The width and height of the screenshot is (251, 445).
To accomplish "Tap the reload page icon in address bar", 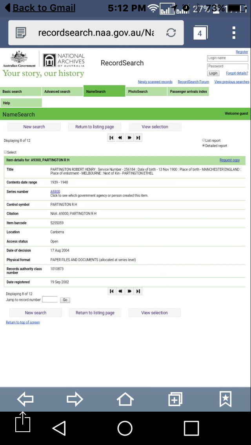I will pyautogui.click(x=171, y=33).
